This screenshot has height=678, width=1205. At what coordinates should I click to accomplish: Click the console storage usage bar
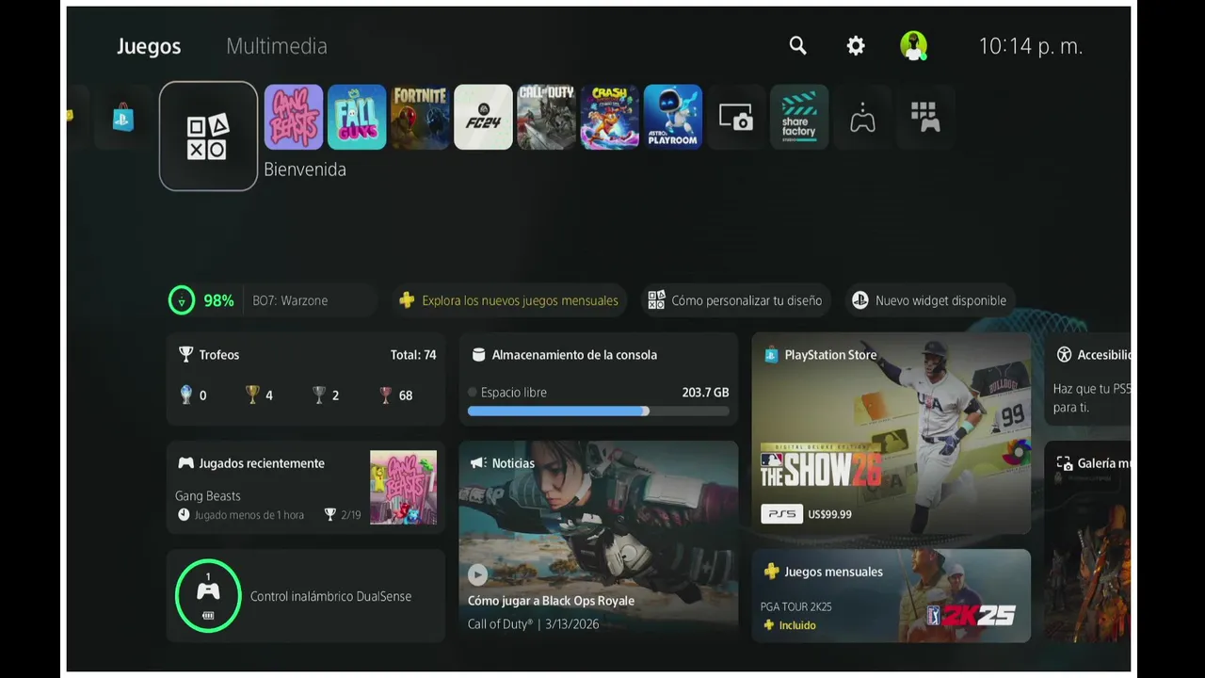(599, 411)
